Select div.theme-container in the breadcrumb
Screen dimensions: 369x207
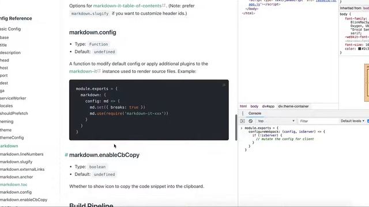pos(293,106)
